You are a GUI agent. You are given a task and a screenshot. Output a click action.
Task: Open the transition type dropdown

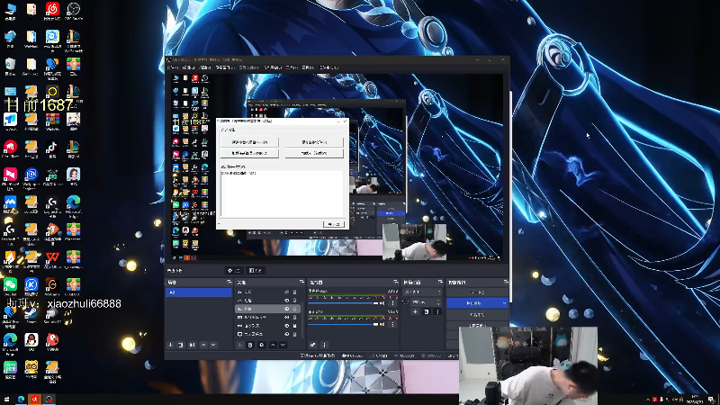tap(422, 292)
